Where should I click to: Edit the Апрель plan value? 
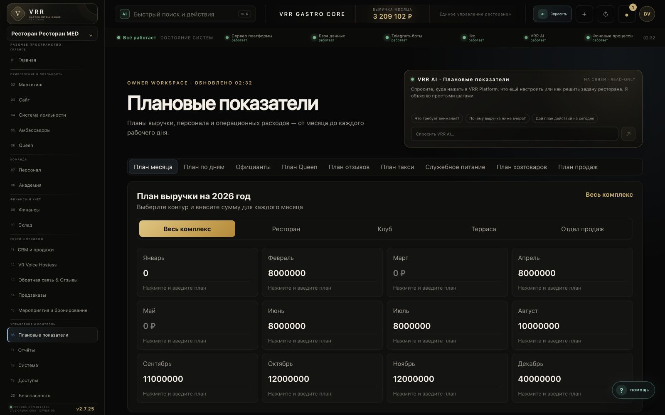click(x=572, y=273)
